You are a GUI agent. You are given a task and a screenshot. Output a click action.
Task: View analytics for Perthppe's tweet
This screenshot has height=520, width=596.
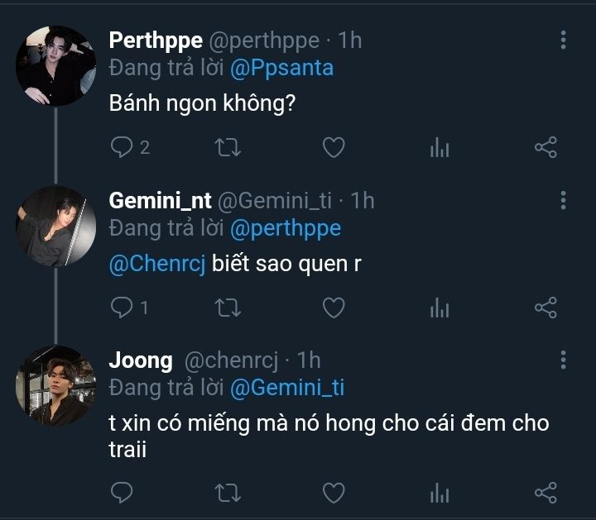pos(440,148)
